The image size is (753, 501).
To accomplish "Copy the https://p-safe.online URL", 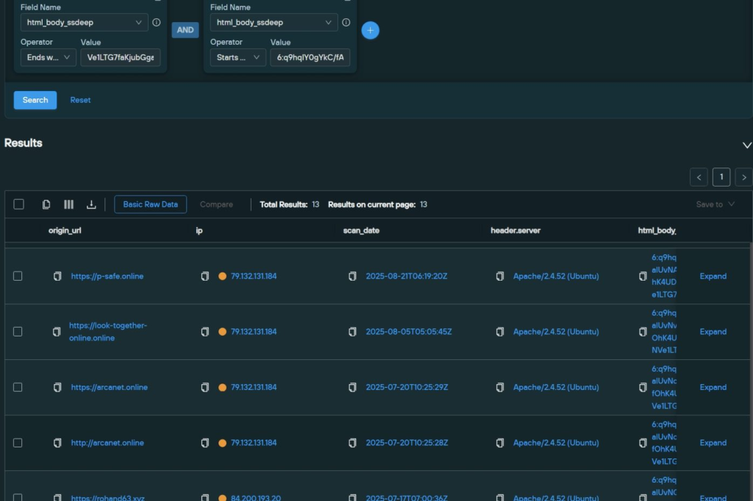I will [57, 276].
